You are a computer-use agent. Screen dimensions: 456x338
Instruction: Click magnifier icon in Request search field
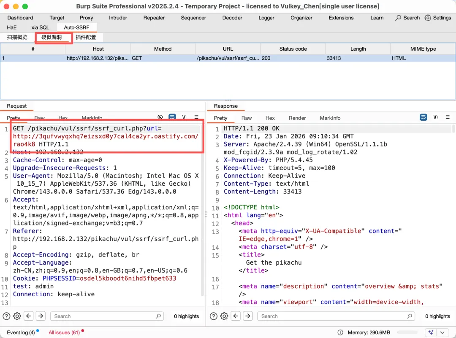pos(158,316)
